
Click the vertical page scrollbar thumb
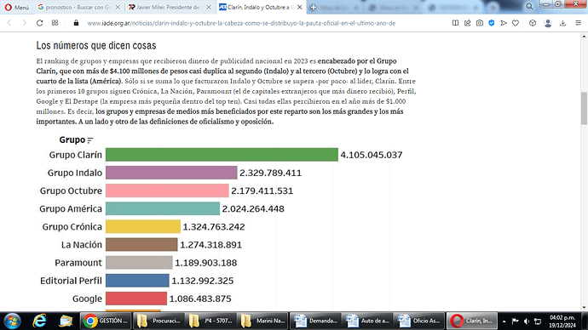click(584, 108)
